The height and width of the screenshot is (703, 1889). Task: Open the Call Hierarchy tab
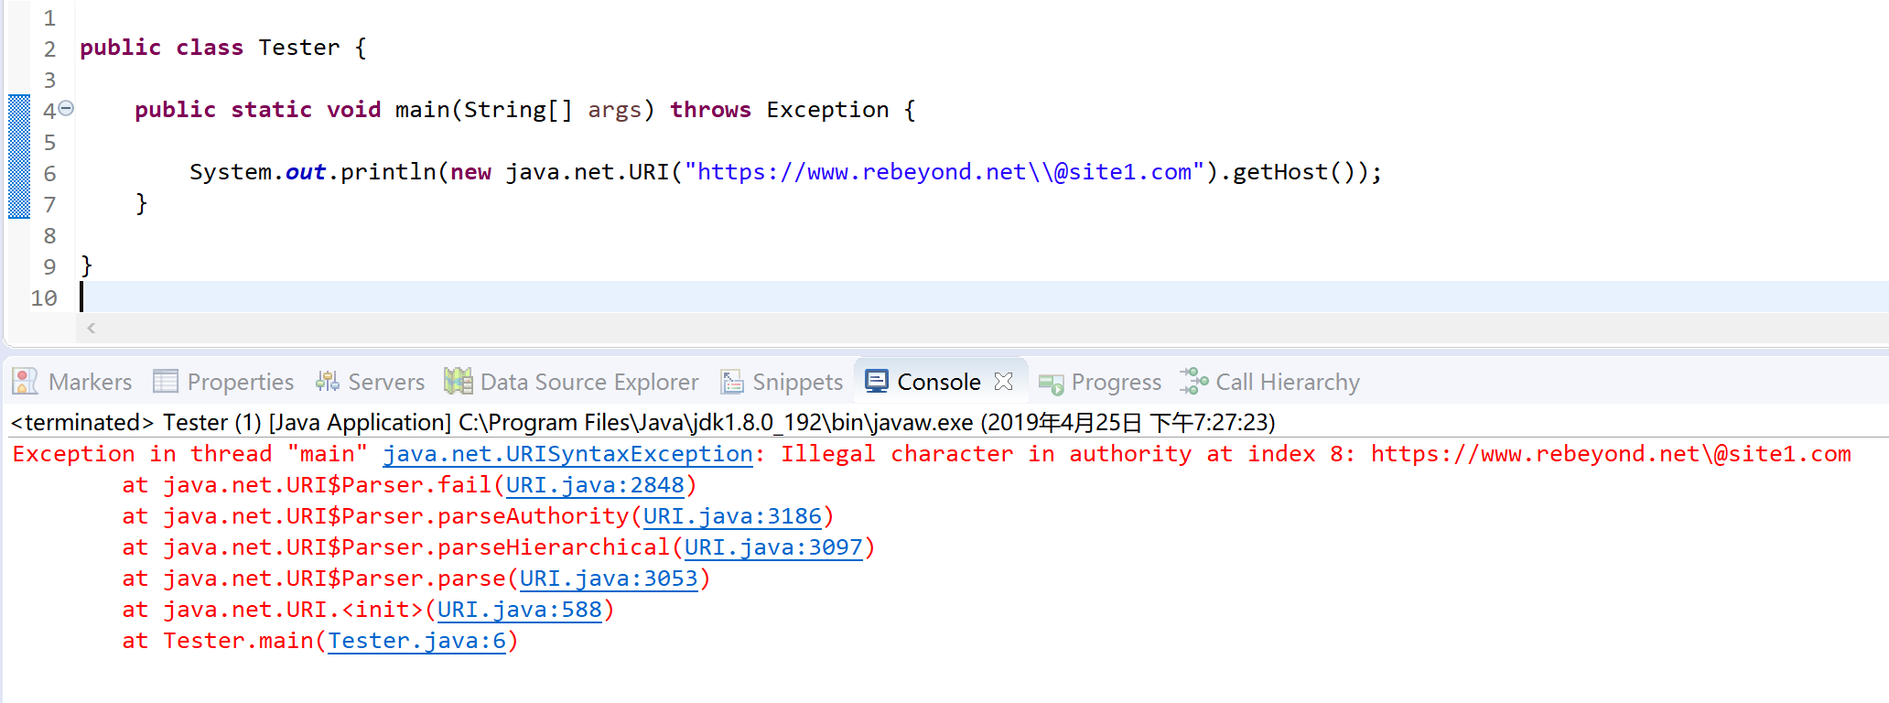(1270, 382)
